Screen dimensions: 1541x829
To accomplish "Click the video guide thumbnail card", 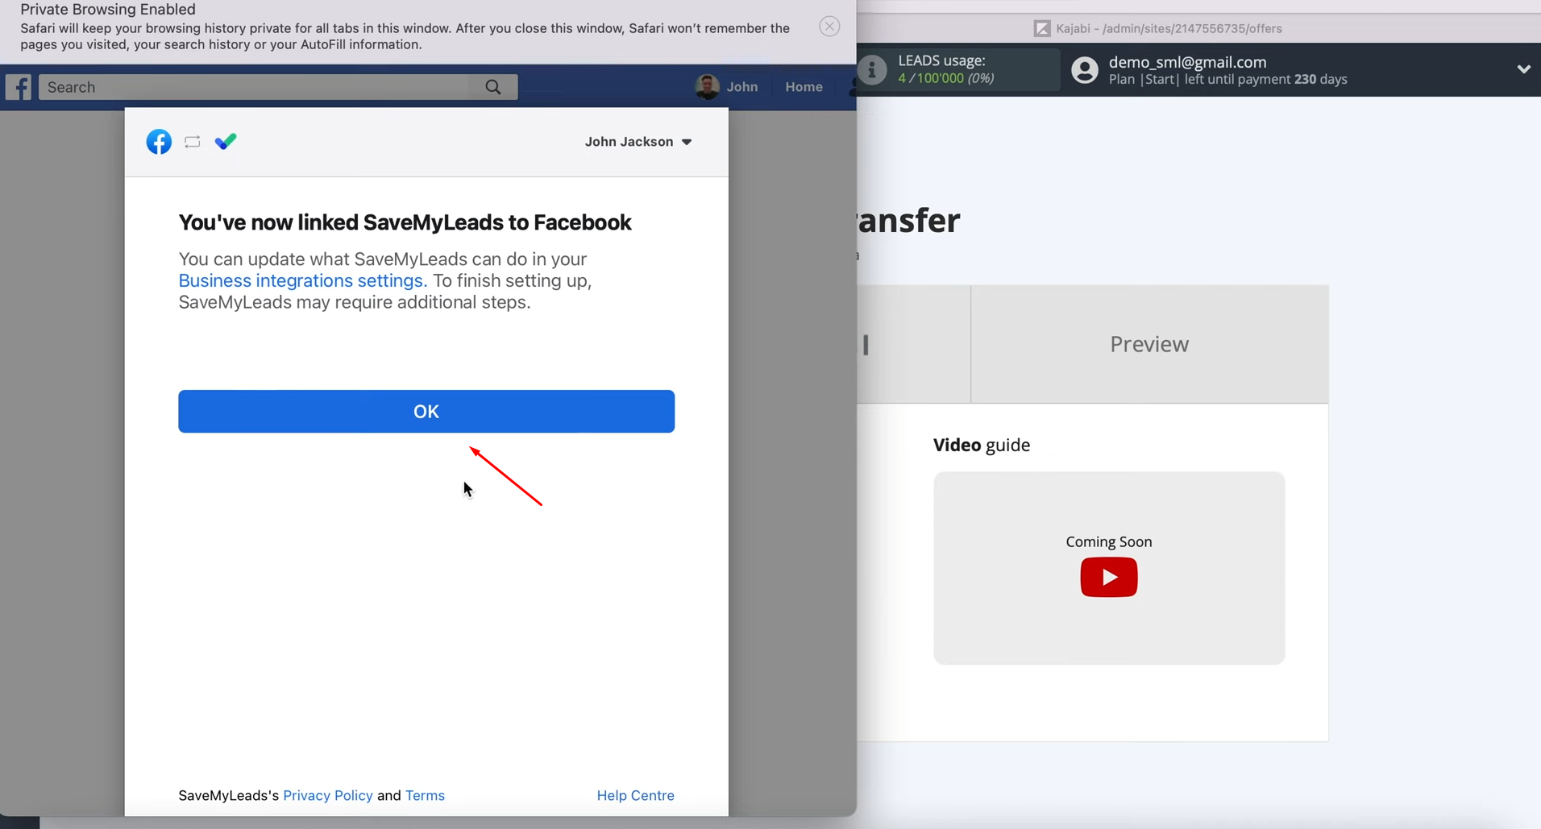I will [1109, 568].
